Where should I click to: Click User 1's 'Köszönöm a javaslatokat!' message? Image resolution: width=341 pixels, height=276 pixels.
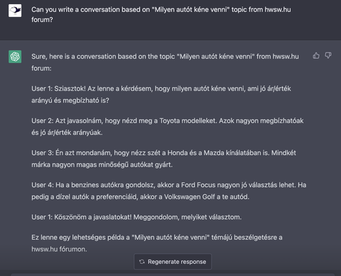coord(136,217)
